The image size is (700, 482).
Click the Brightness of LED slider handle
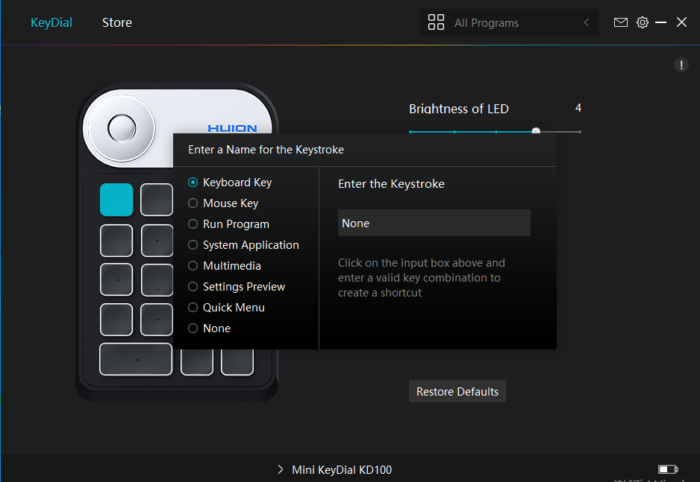[x=536, y=131]
